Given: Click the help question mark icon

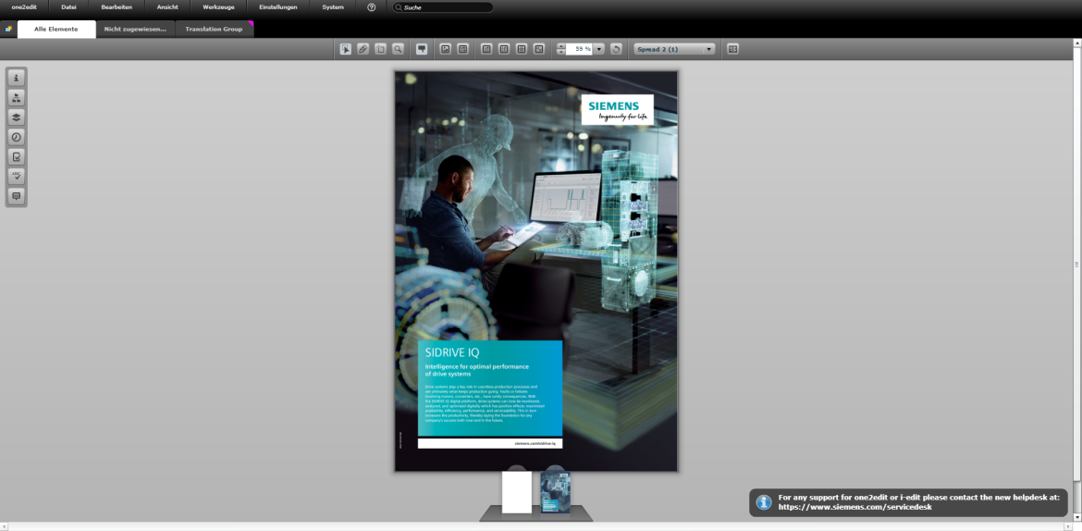Looking at the screenshot, I should 371,6.
